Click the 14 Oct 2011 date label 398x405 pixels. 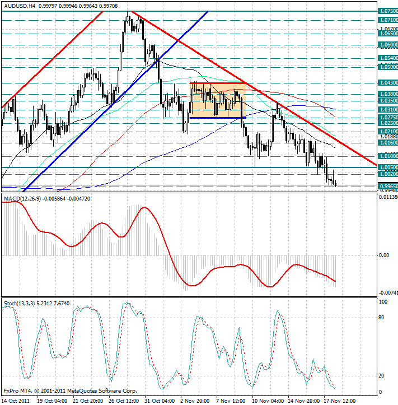pos(16,401)
